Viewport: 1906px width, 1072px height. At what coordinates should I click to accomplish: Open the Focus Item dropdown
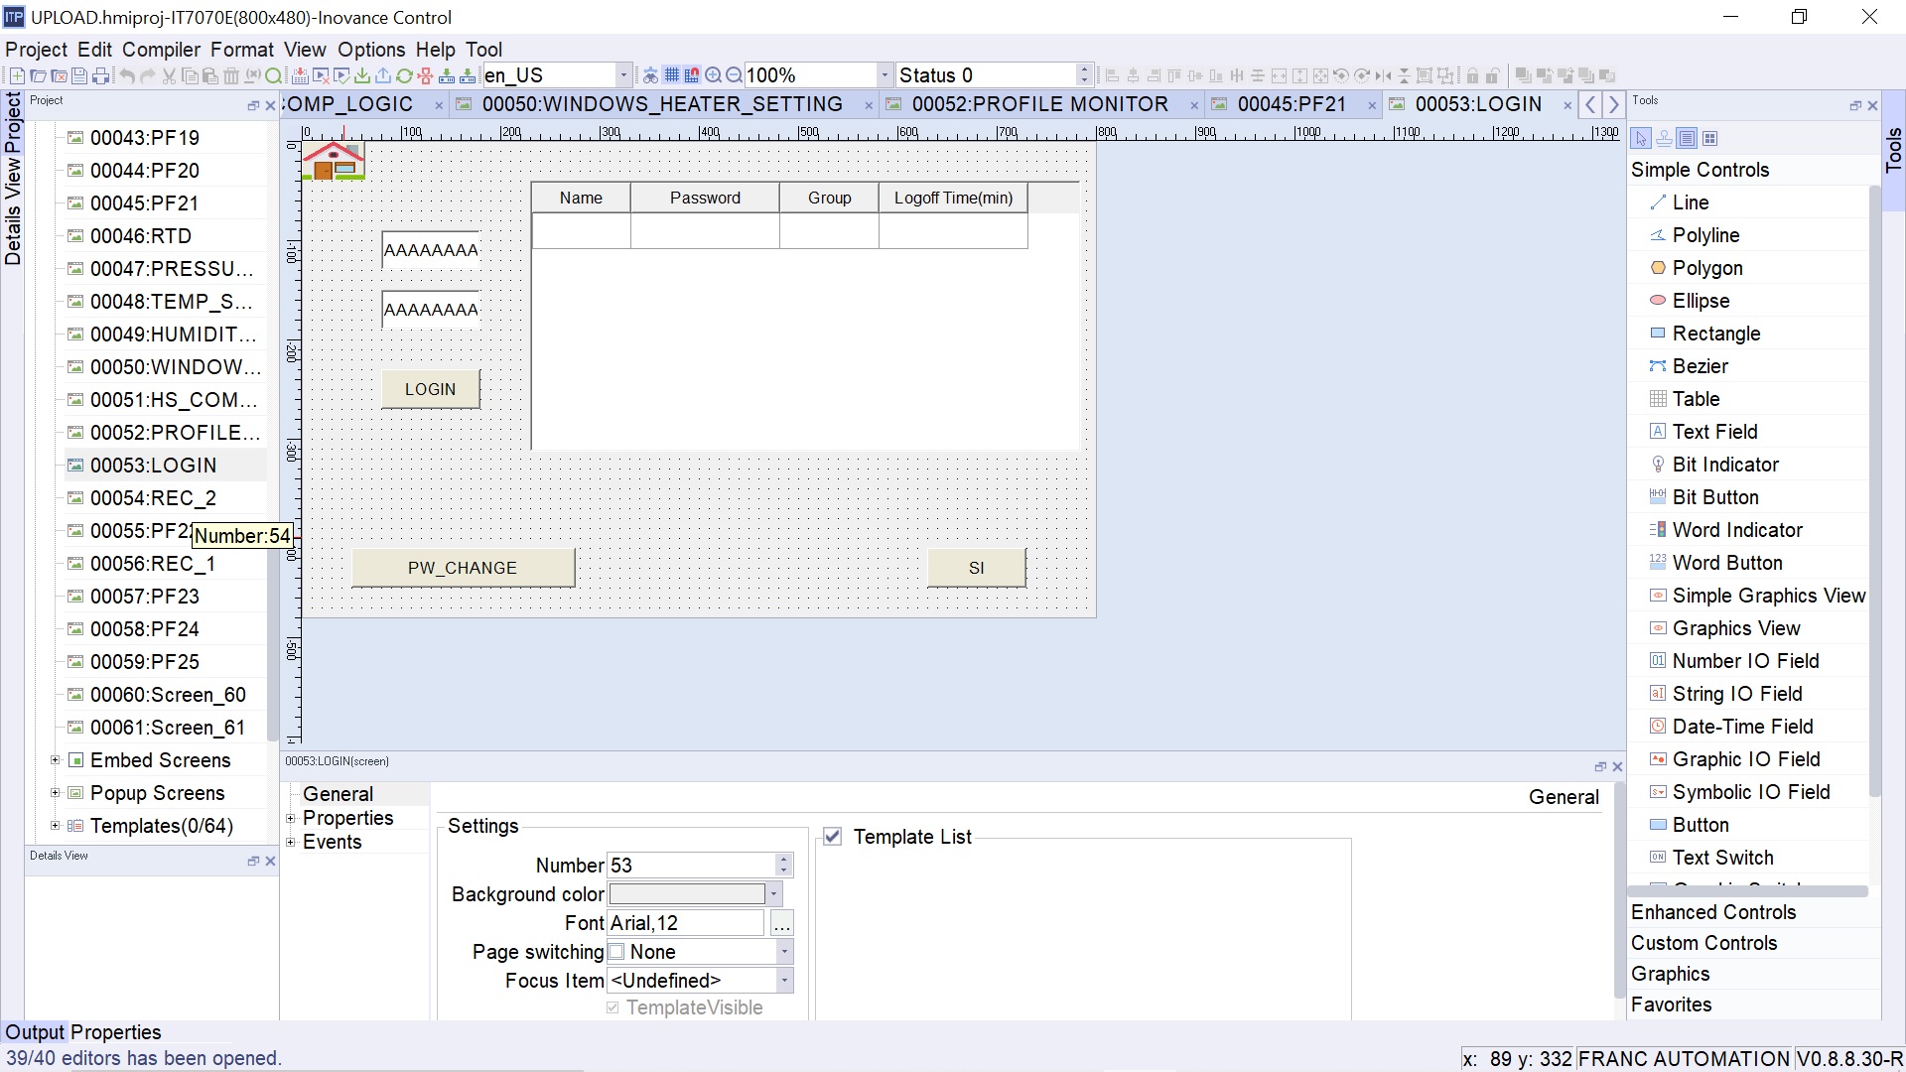784,981
